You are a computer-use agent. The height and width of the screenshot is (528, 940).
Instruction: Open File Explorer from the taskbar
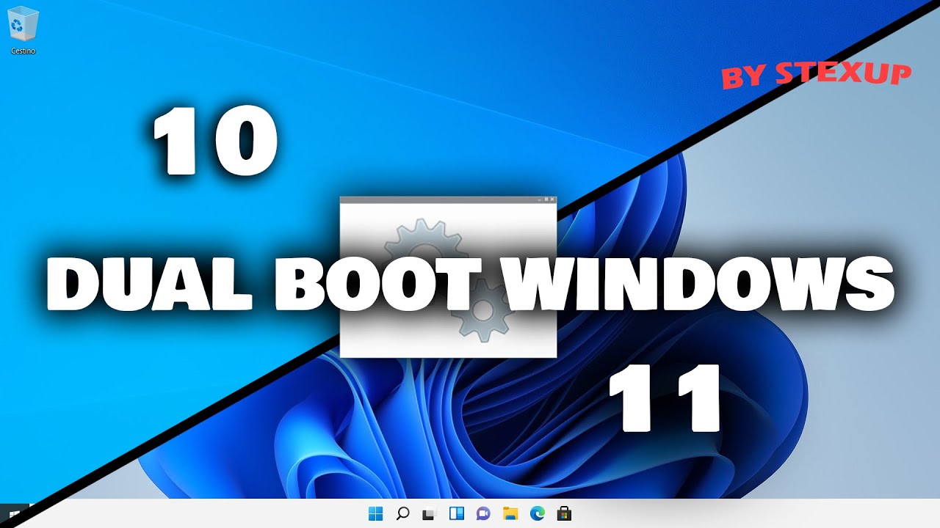(x=510, y=513)
